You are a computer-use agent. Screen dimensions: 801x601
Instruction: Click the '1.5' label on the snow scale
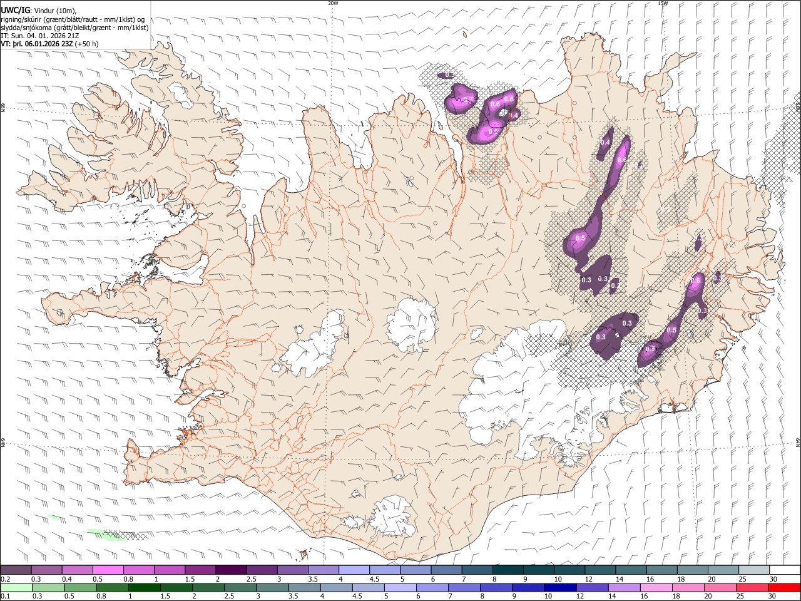190,579
